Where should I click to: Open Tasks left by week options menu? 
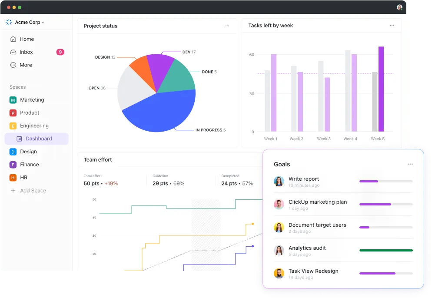tap(392, 25)
